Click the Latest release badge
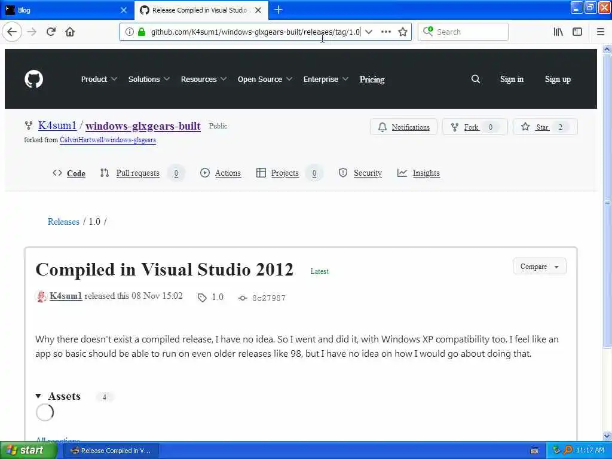Screen dimensions: 612x459 tap(319, 271)
